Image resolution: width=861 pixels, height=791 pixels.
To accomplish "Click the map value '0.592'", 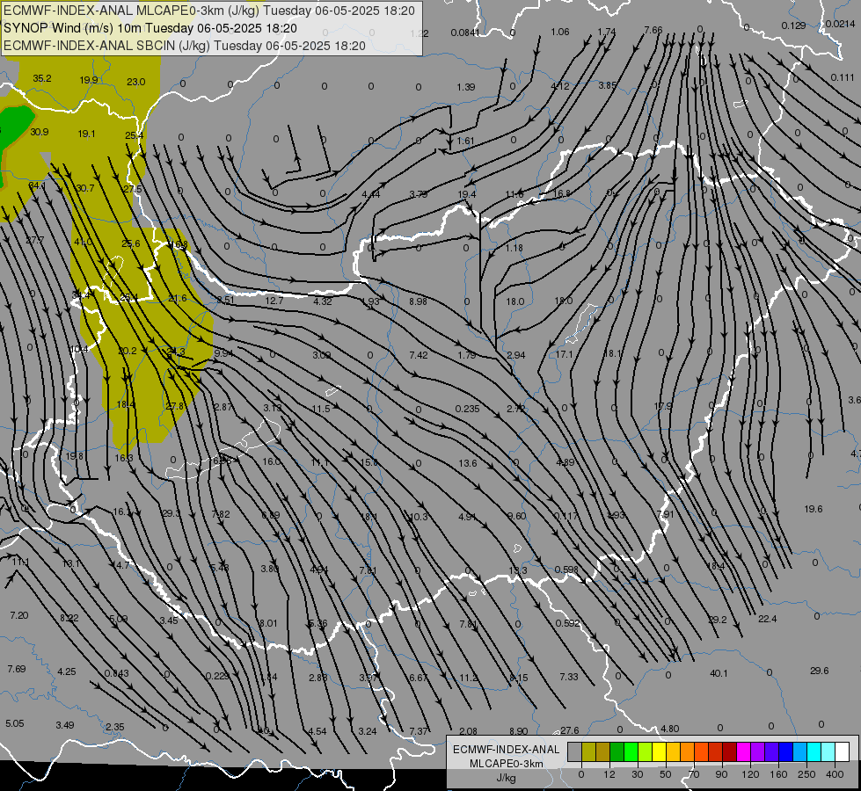I will click(x=567, y=623).
